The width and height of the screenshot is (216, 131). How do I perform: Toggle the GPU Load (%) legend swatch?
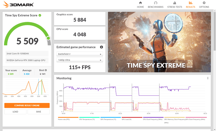(132, 118)
